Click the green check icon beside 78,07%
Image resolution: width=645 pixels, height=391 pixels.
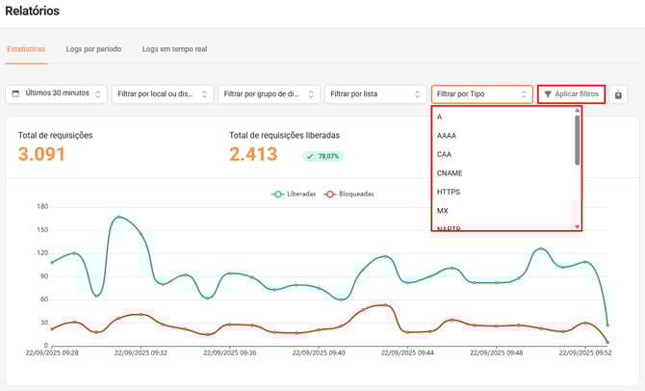(312, 156)
